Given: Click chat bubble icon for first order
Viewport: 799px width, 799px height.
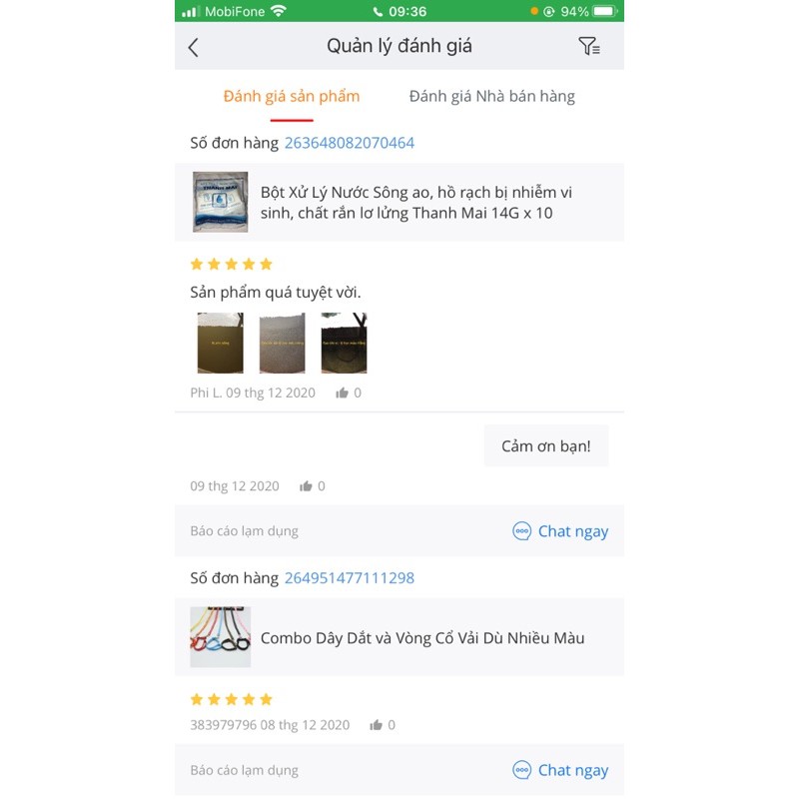Looking at the screenshot, I should [x=521, y=531].
